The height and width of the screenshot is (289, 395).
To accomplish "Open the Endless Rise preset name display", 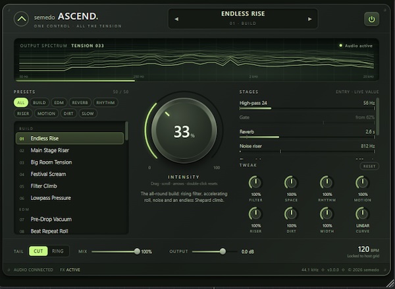I will point(243,18).
